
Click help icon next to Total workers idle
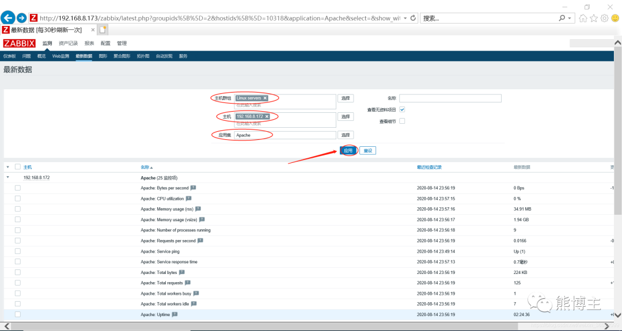pyautogui.click(x=194, y=303)
